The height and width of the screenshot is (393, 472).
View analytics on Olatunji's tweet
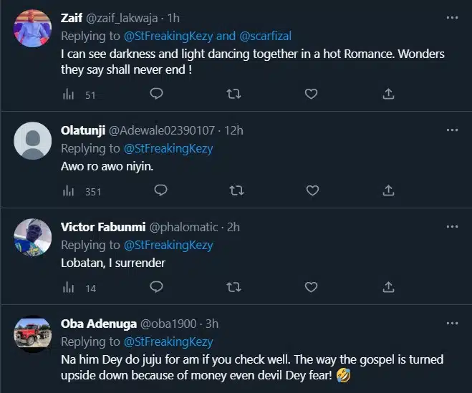(x=69, y=191)
